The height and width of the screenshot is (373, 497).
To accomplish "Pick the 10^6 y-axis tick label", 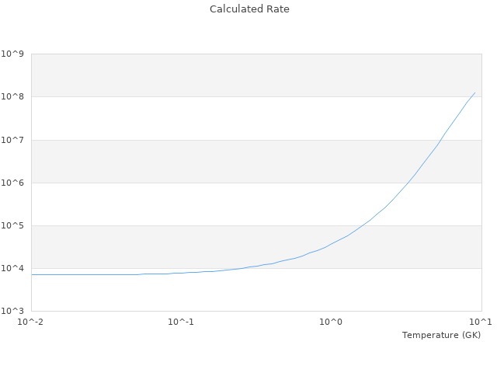I will (12, 183).
